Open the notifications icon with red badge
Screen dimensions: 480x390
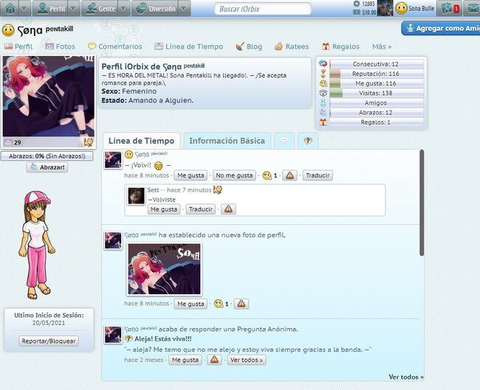(449, 9)
